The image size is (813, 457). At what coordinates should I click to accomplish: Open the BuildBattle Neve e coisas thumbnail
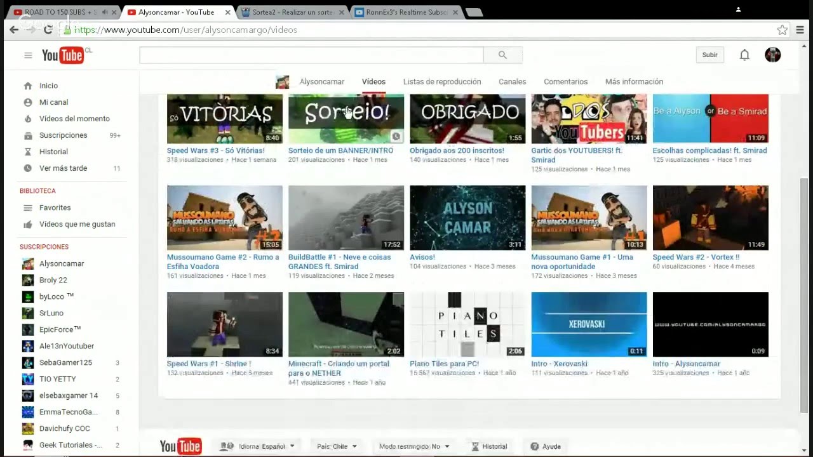pos(346,218)
